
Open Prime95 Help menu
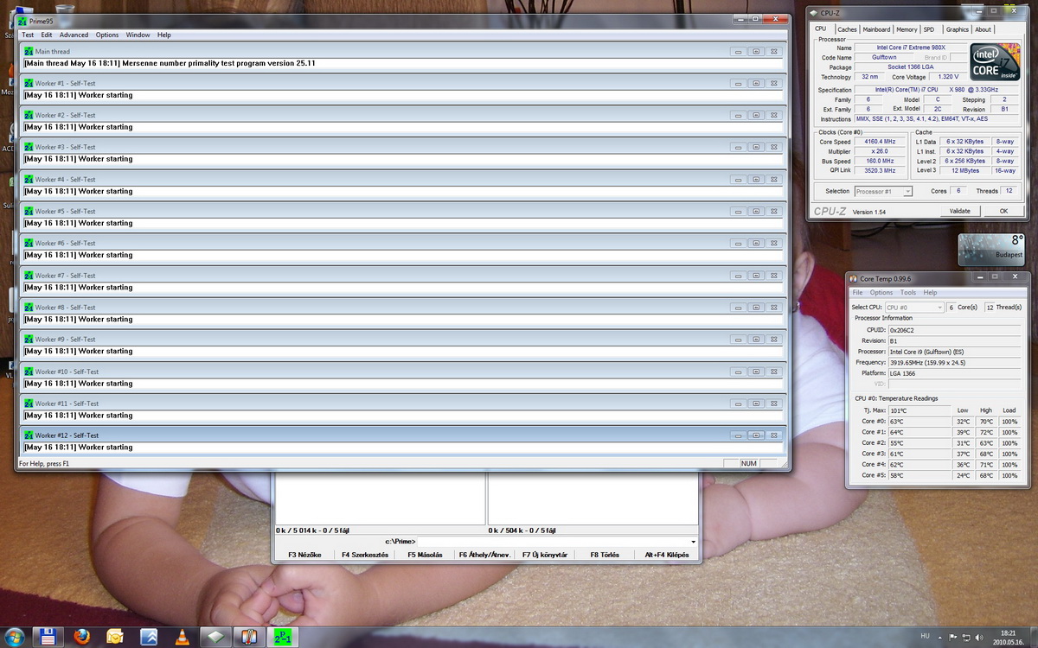[x=164, y=35]
